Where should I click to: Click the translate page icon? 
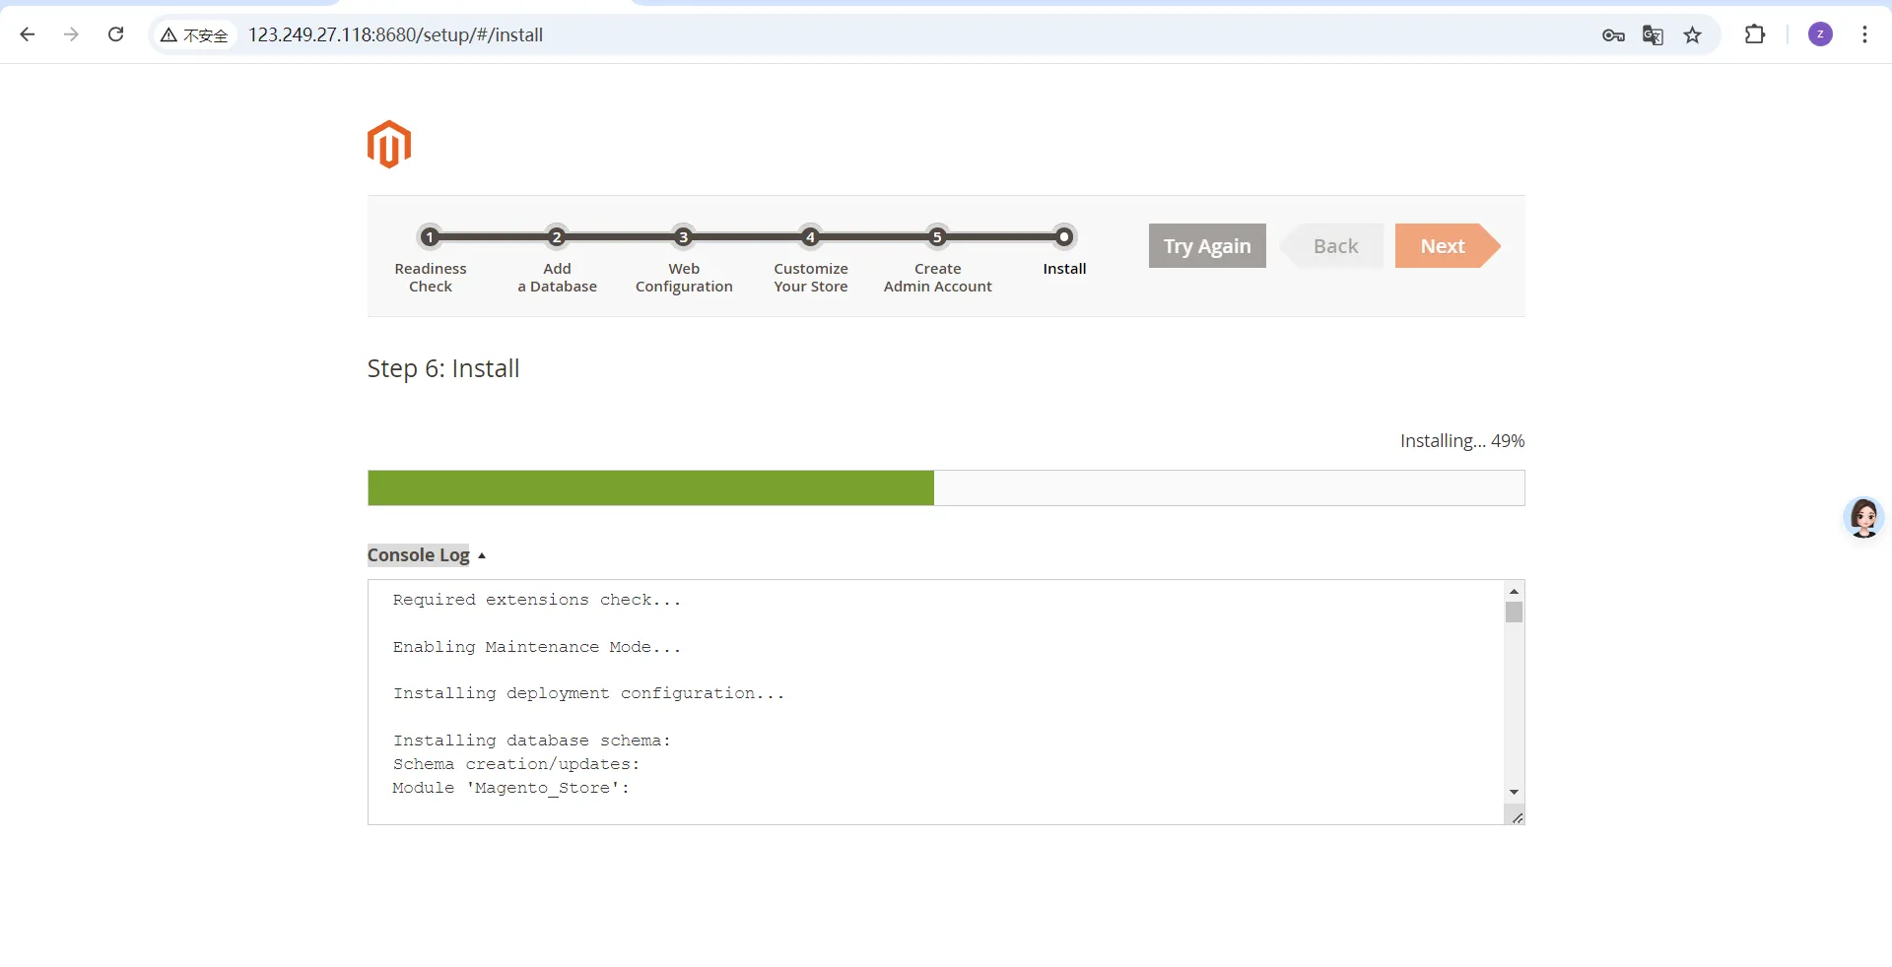pos(1653,35)
